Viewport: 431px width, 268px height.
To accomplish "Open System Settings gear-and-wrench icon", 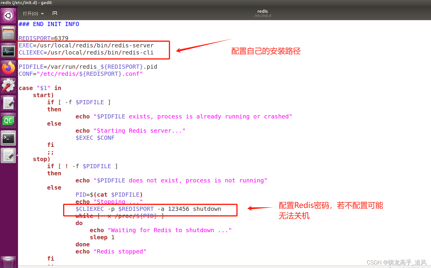I will pyautogui.click(x=8, y=86).
